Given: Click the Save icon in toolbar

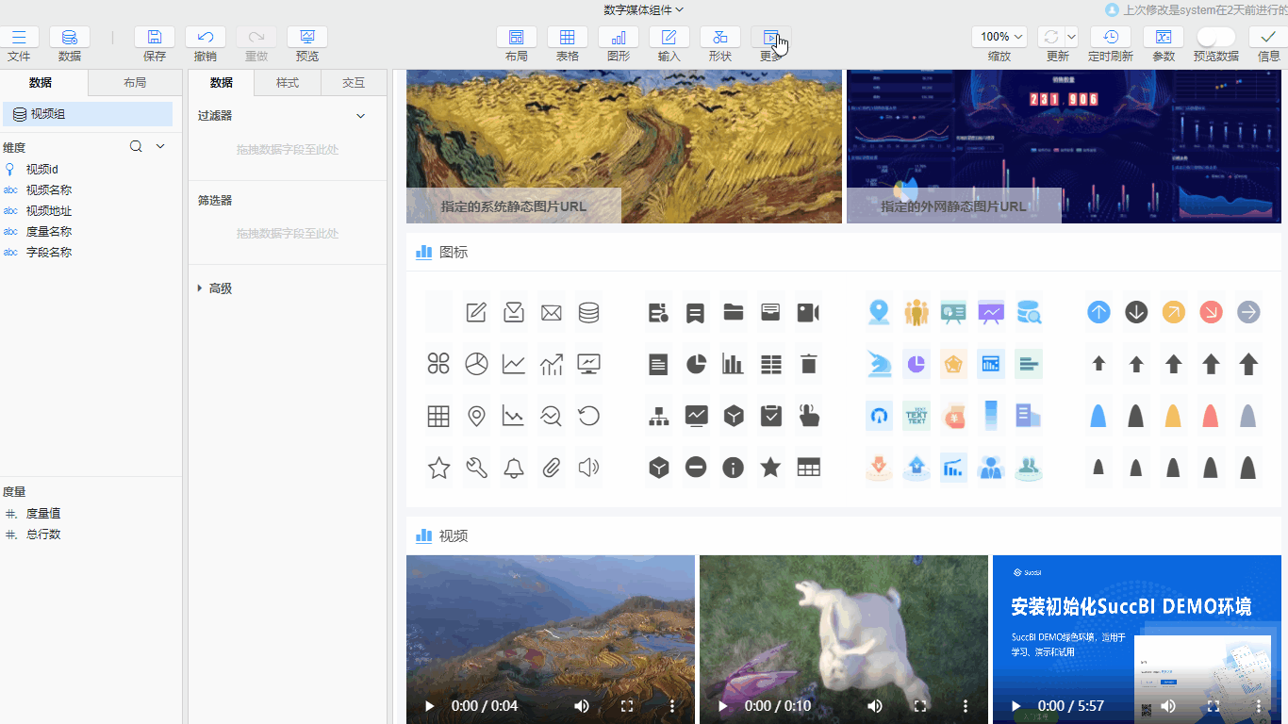Looking at the screenshot, I should click(x=155, y=38).
